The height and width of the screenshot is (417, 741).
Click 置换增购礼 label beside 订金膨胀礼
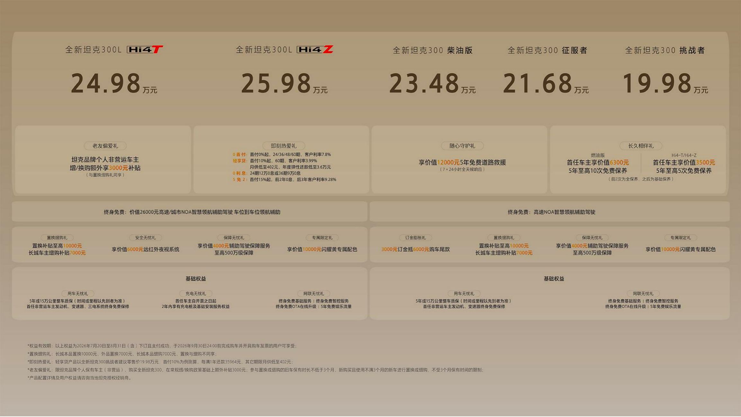pos(504,238)
